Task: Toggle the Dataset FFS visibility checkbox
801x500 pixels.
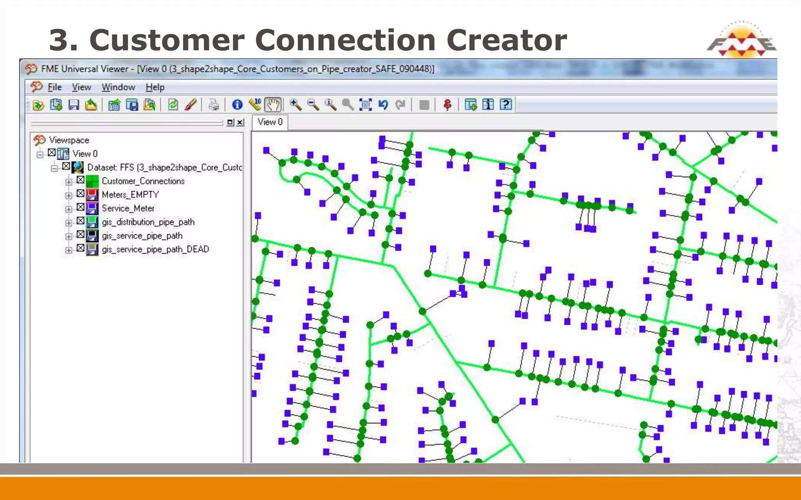Action: [66, 166]
